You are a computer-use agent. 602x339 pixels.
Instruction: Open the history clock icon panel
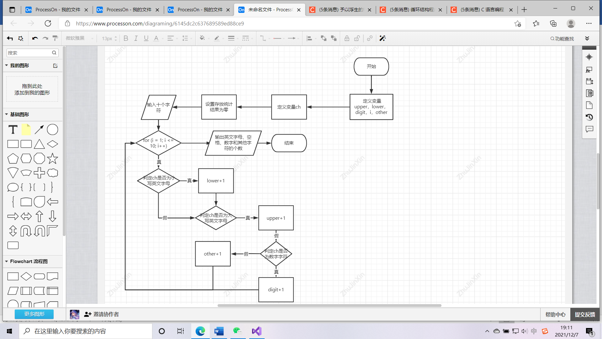coord(589,117)
